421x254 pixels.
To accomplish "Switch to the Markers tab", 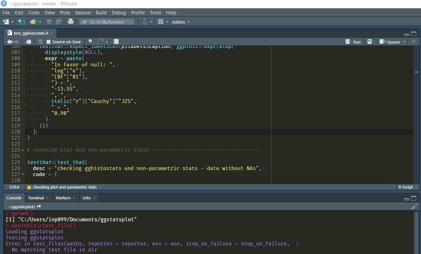I will tap(63, 198).
